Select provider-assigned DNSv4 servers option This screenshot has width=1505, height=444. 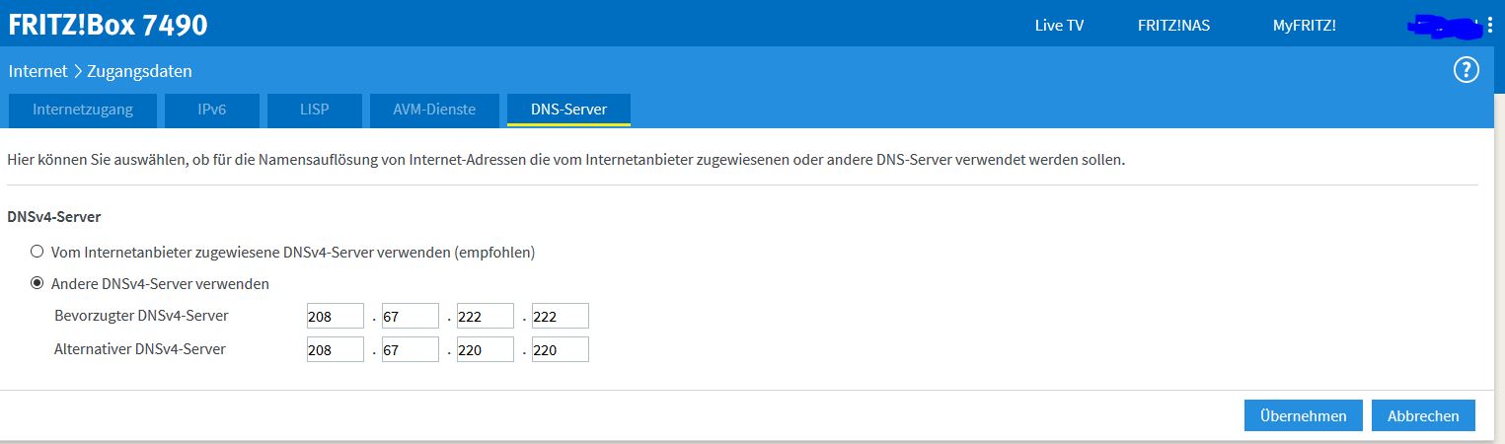pos(38,252)
